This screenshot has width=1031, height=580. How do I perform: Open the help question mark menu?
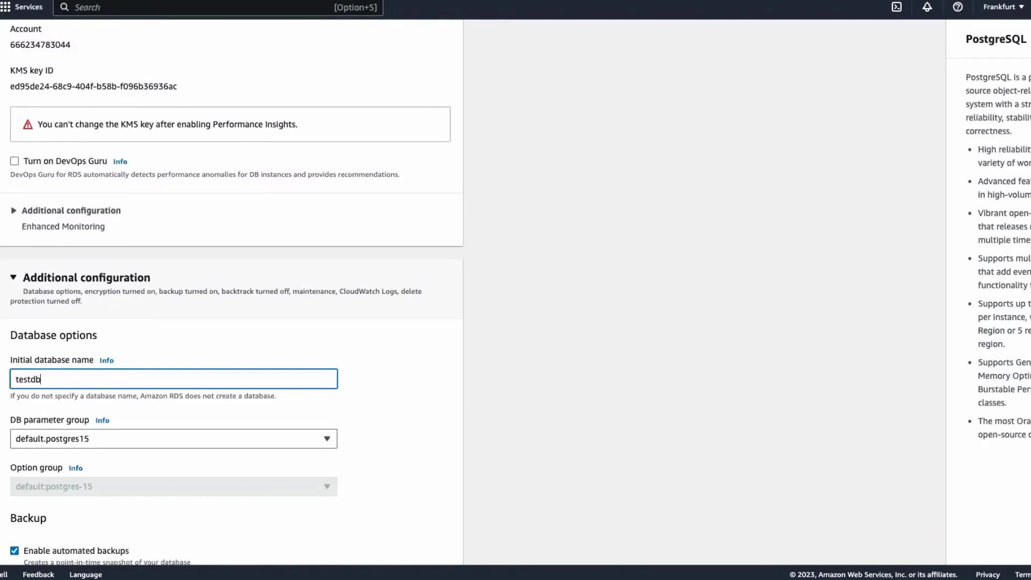958,7
